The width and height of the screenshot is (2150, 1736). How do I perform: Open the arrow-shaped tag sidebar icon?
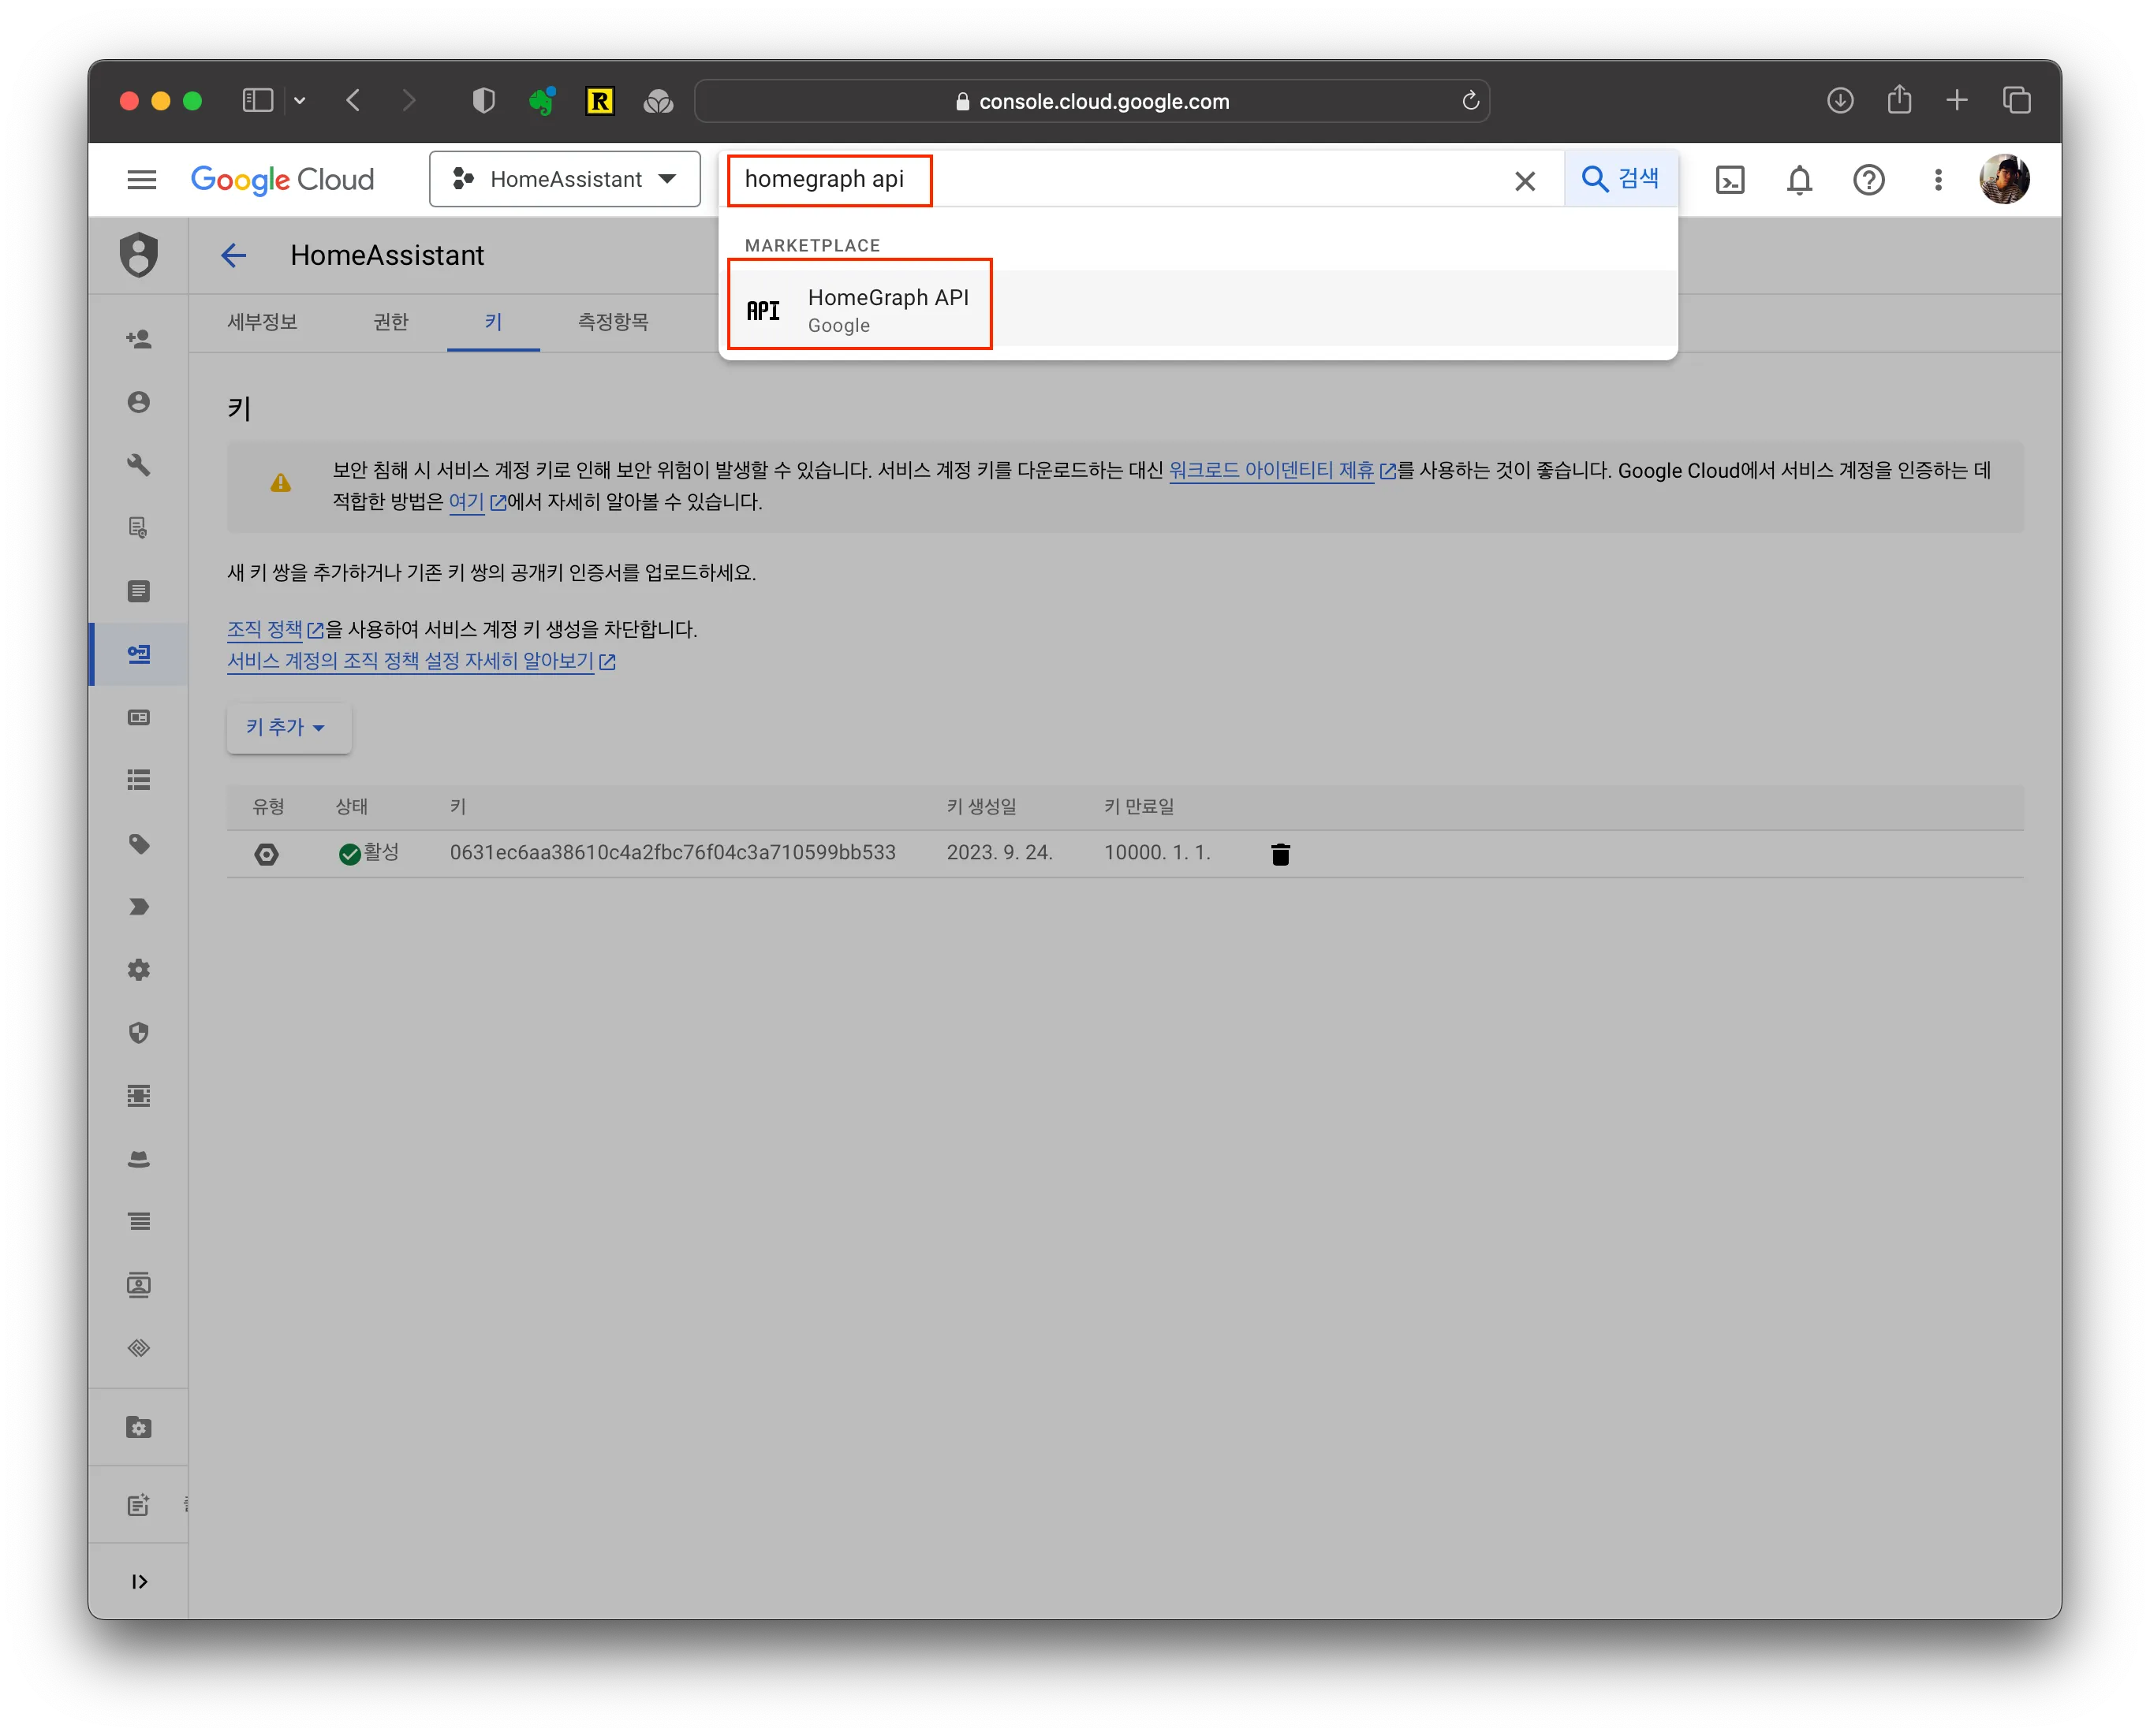[138, 907]
